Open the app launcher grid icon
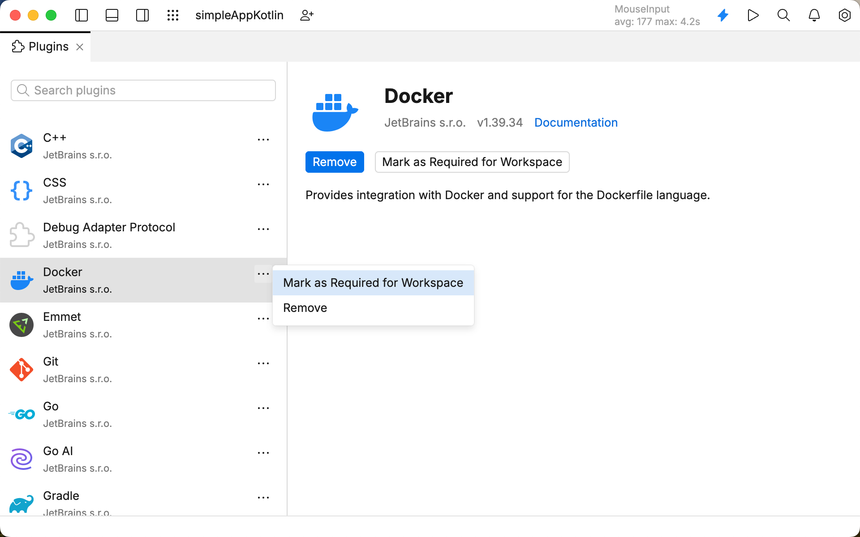Image resolution: width=860 pixels, height=537 pixels. click(173, 15)
